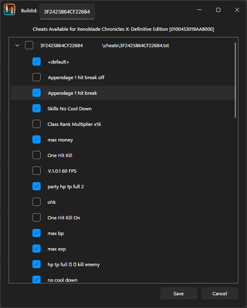Uncheck Skills No Cool Down
247x308 pixels.
[x=37, y=108]
